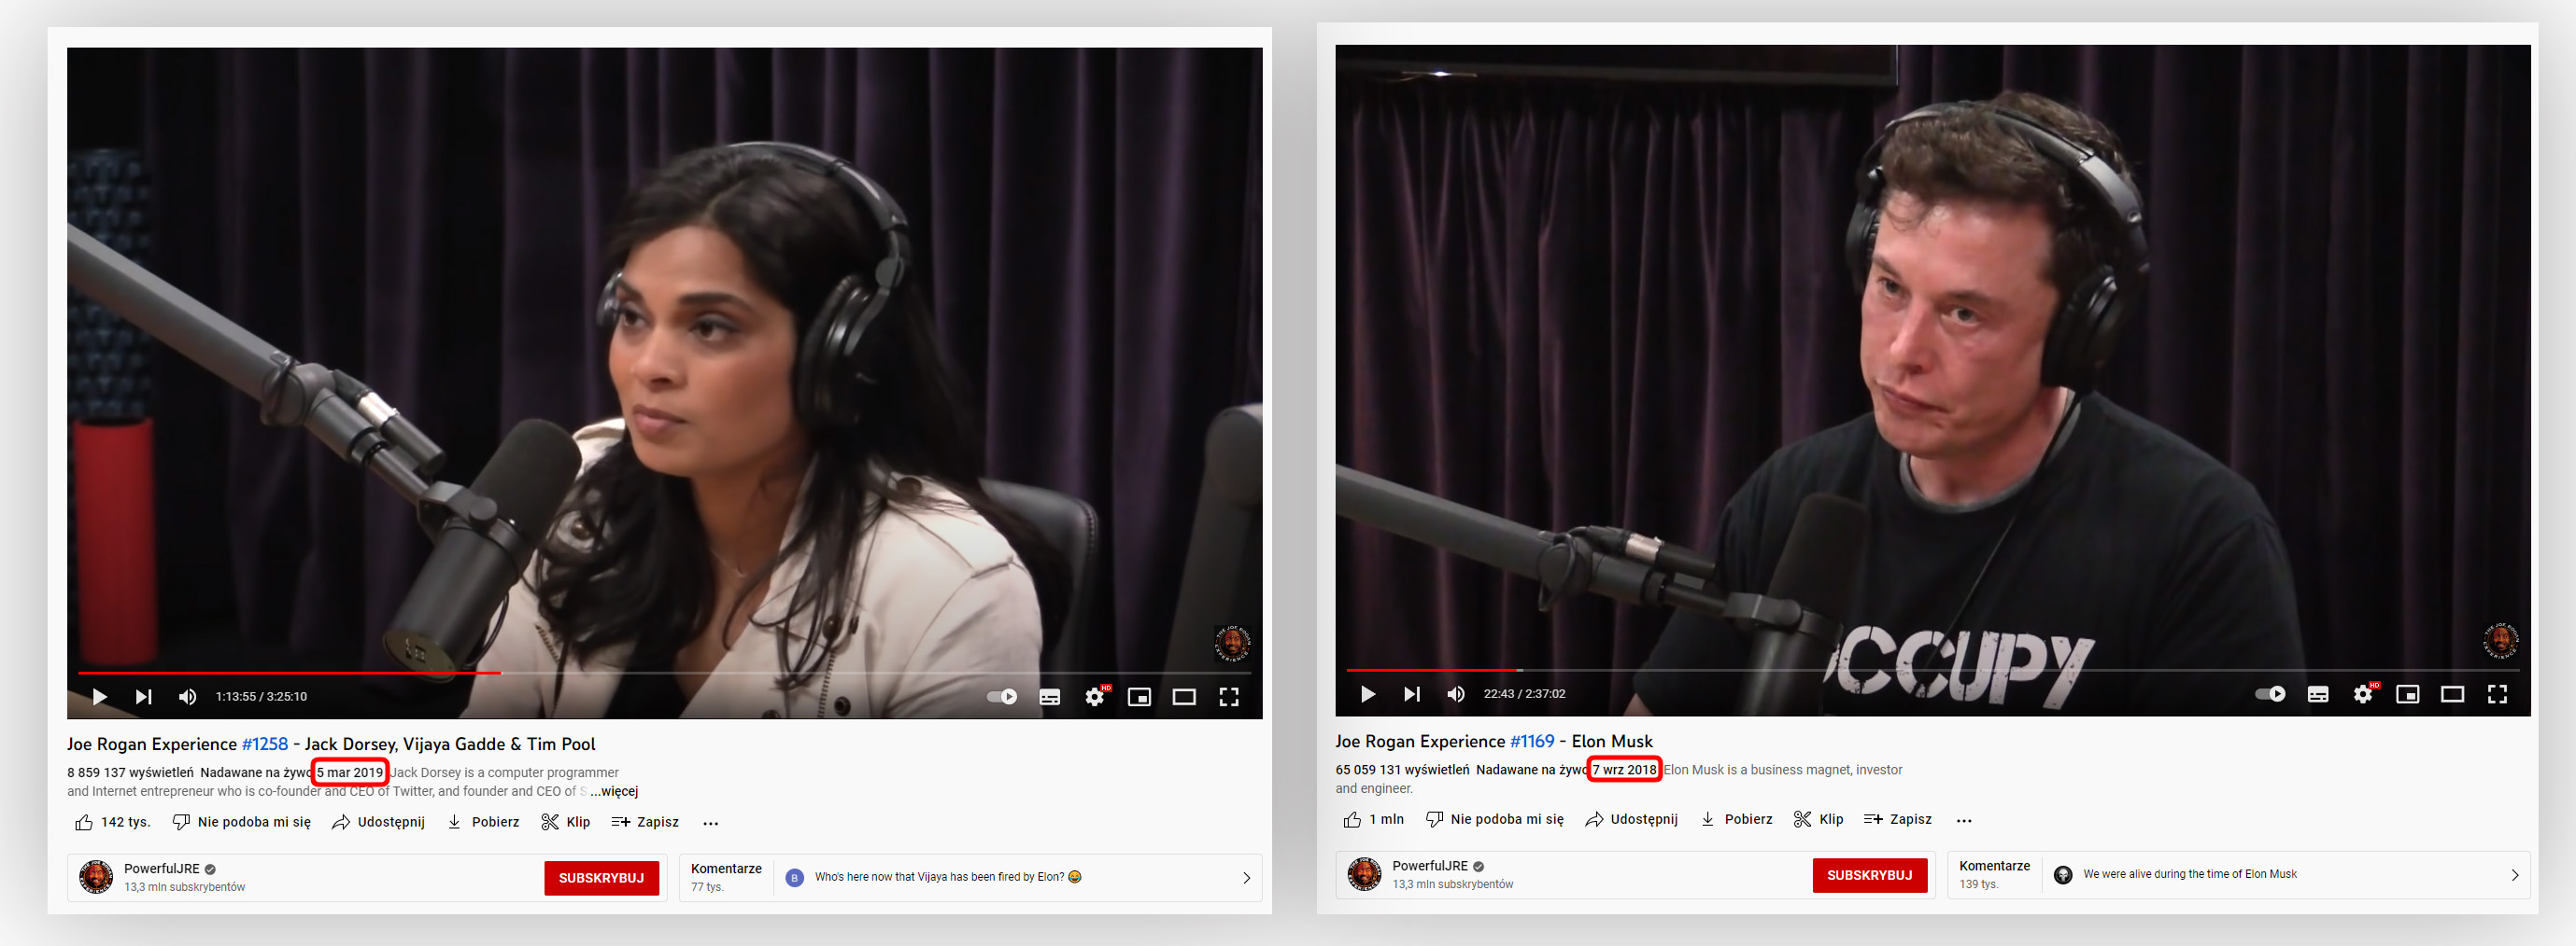Mute volume on the left video player
Viewport: 2576px width, 946px height.
187,696
